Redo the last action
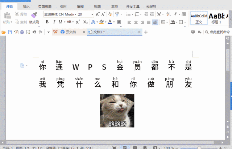 40,32
